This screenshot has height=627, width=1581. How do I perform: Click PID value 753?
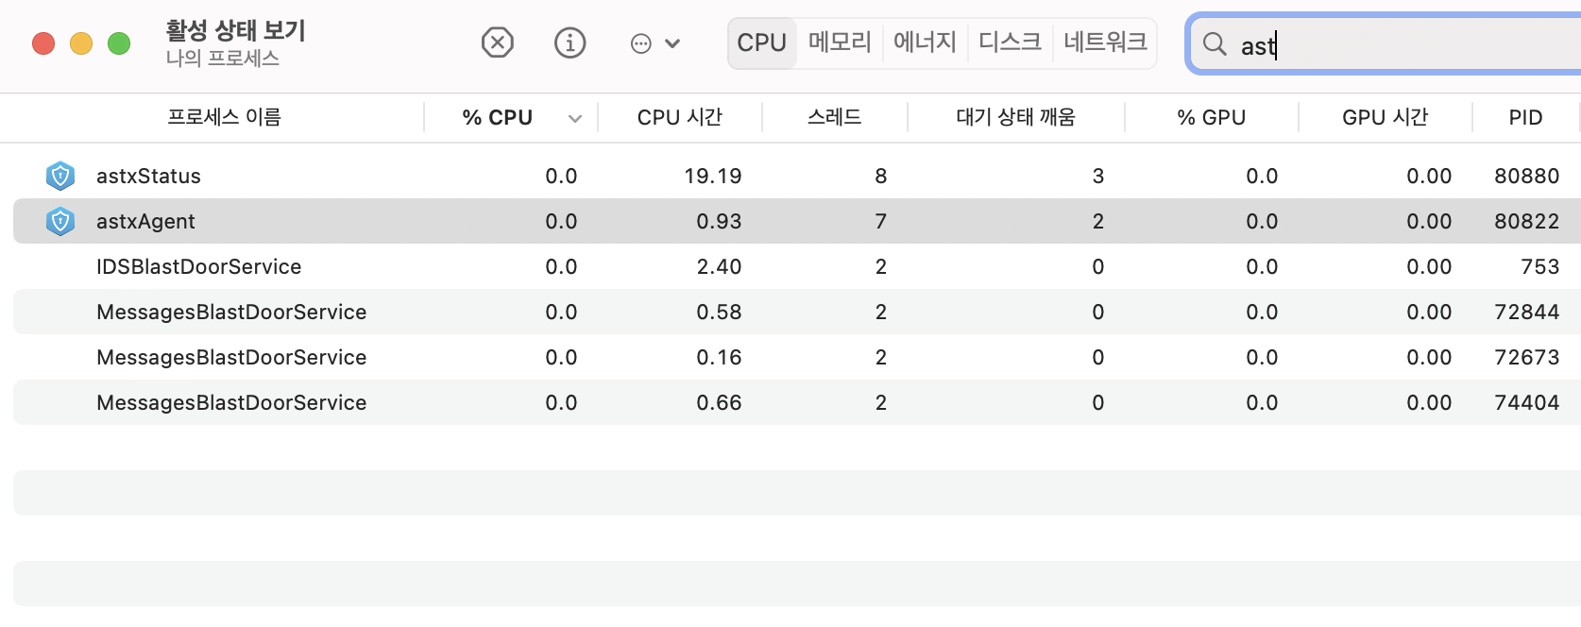[x=1540, y=266]
